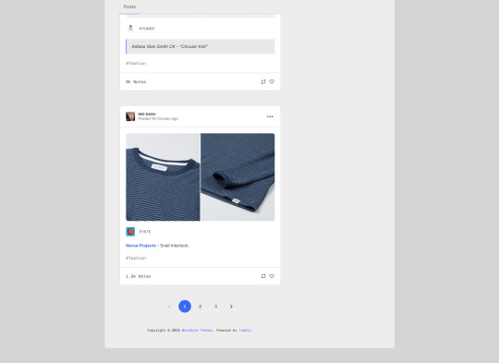This screenshot has height=363, width=499.
Task: Open the three-dots menu on sweater post
Action: (270, 116)
